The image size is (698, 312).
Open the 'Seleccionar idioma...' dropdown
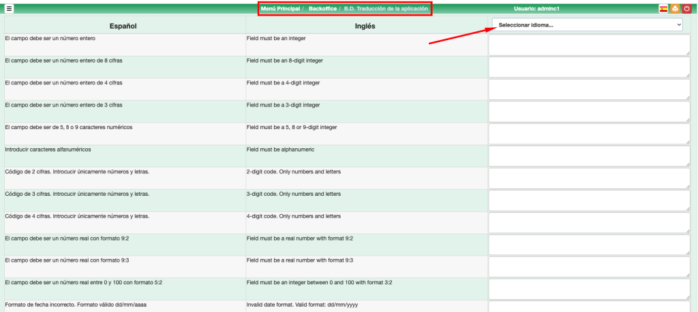[589, 25]
